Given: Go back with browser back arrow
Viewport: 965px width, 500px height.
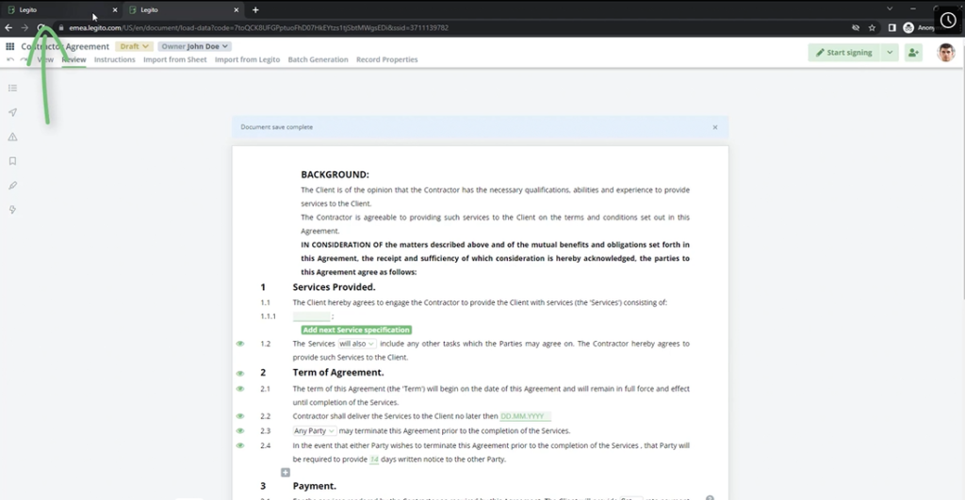Looking at the screenshot, I should click(x=8, y=27).
